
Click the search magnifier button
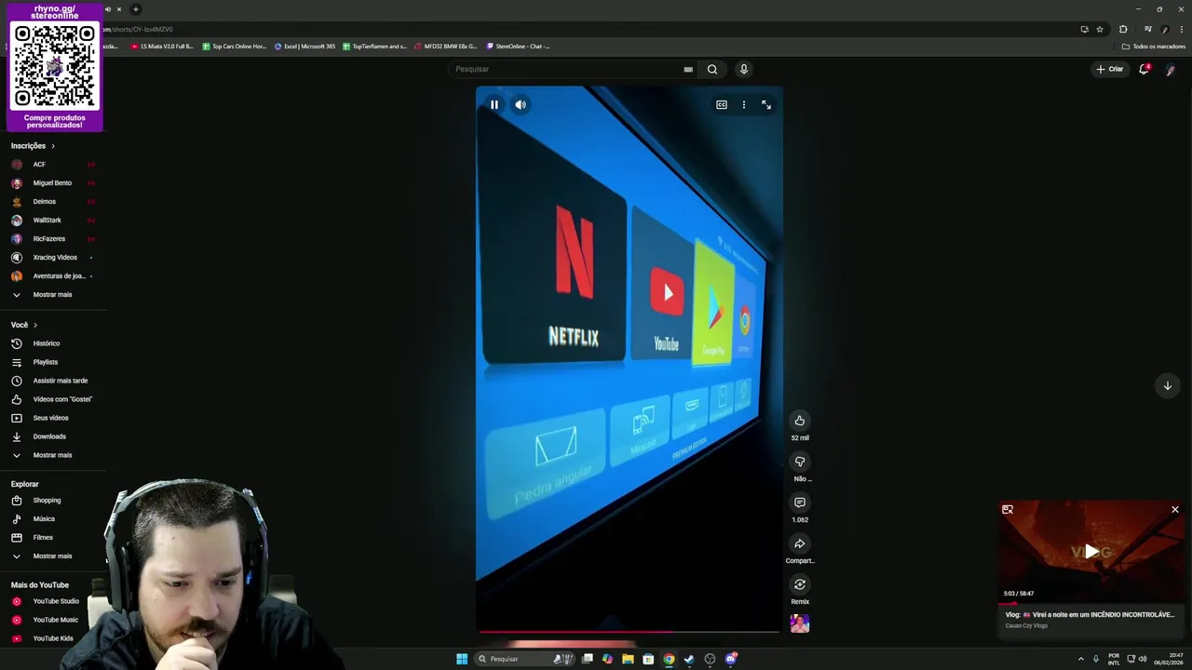pos(712,69)
